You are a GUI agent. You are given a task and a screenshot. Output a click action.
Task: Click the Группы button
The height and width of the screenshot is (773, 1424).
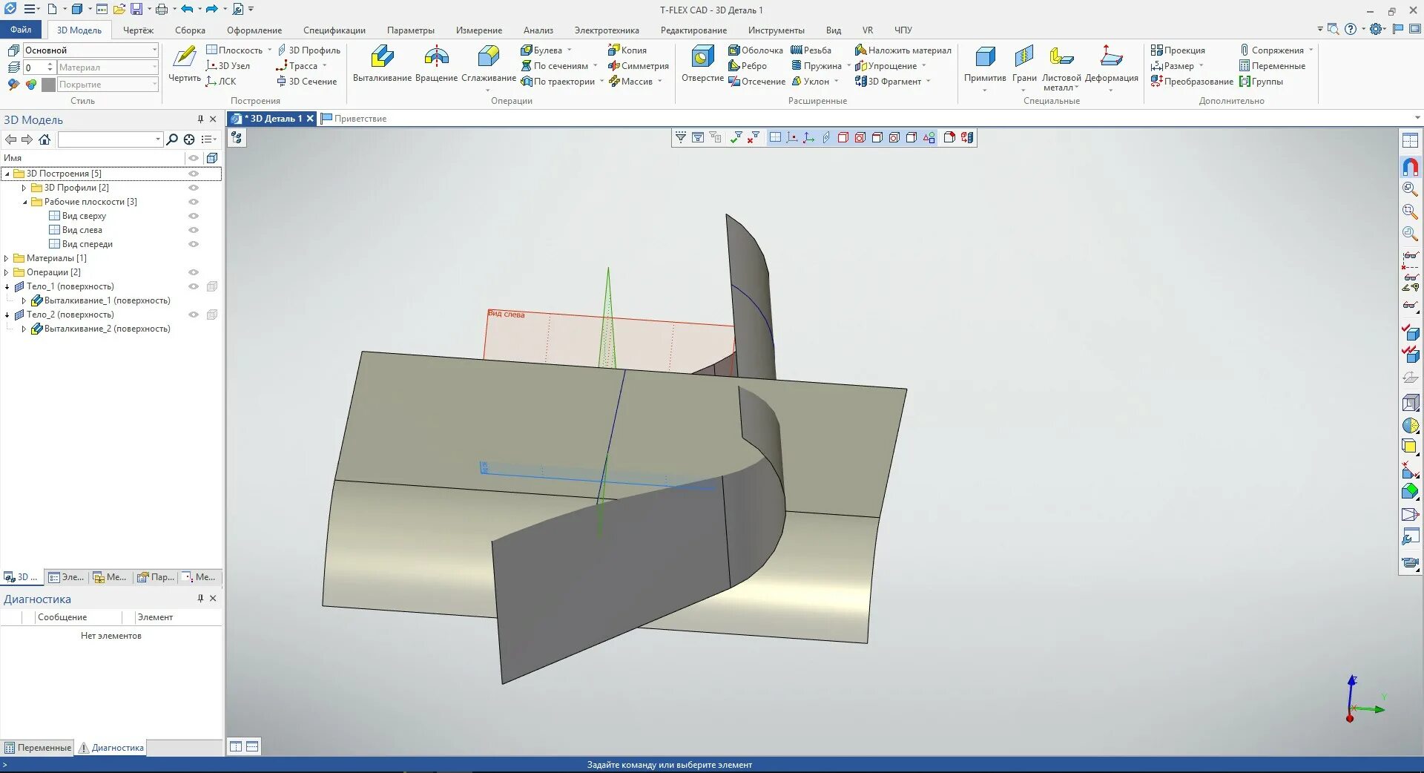pos(1261,81)
